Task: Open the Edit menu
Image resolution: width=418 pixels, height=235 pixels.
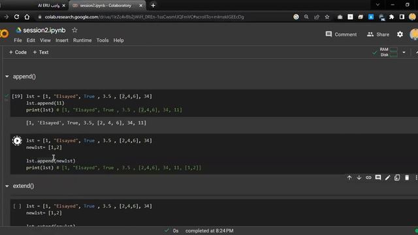Action: [x=31, y=40]
